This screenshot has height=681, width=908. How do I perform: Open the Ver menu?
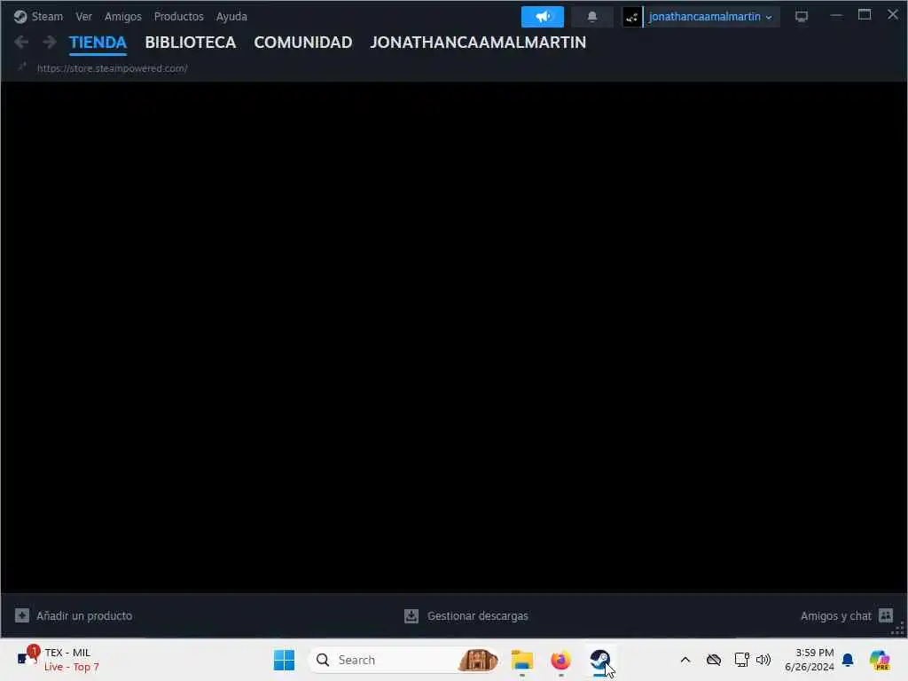[x=83, y=16]
